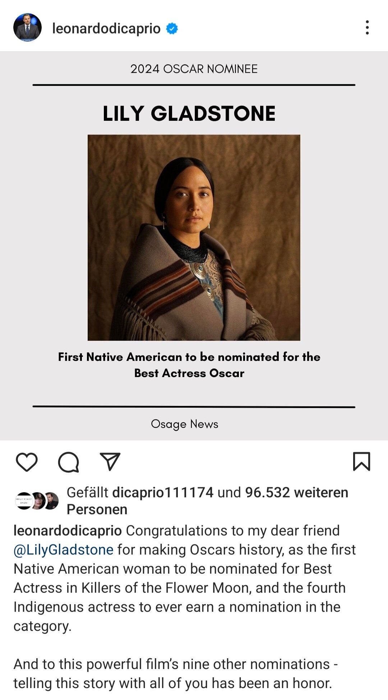Viewport: 388px width, 700px height.
Task: Save the post using the bookmark icon
Action: (361, 461)
